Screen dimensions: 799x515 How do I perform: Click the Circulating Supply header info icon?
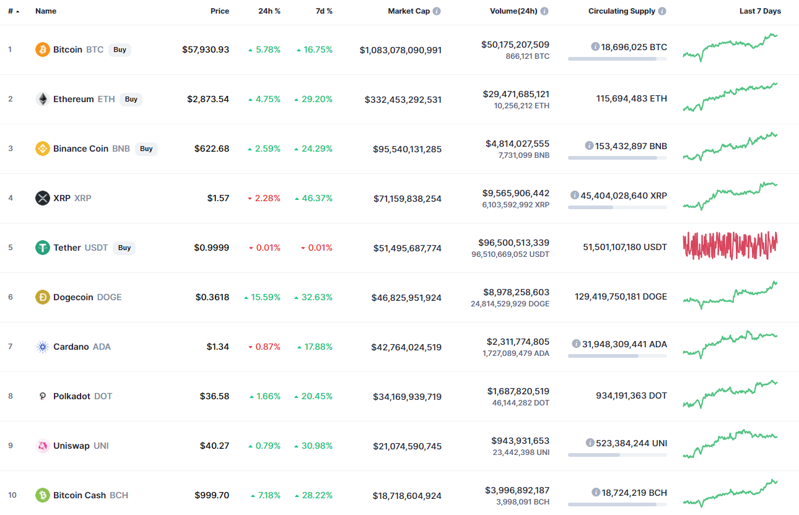coord(662,11)
